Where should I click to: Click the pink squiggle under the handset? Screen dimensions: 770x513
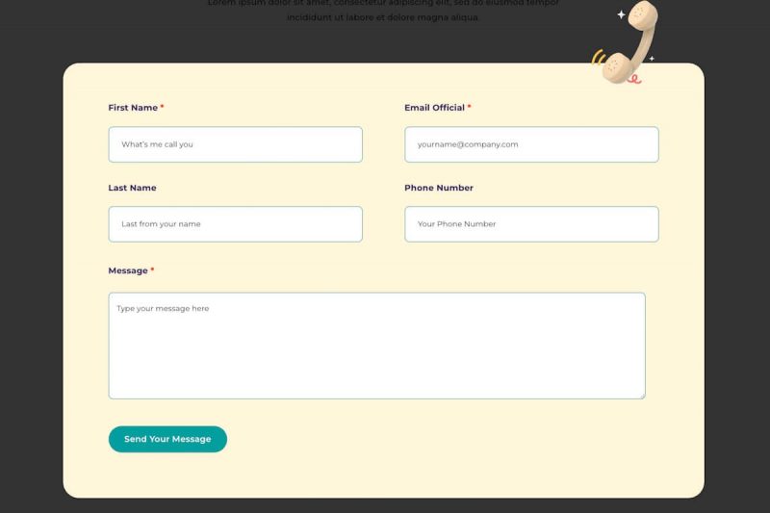pos(632,78)
